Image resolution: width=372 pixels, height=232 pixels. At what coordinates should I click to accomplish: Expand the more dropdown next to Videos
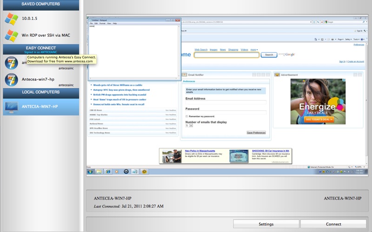click(x=254, y=50)
